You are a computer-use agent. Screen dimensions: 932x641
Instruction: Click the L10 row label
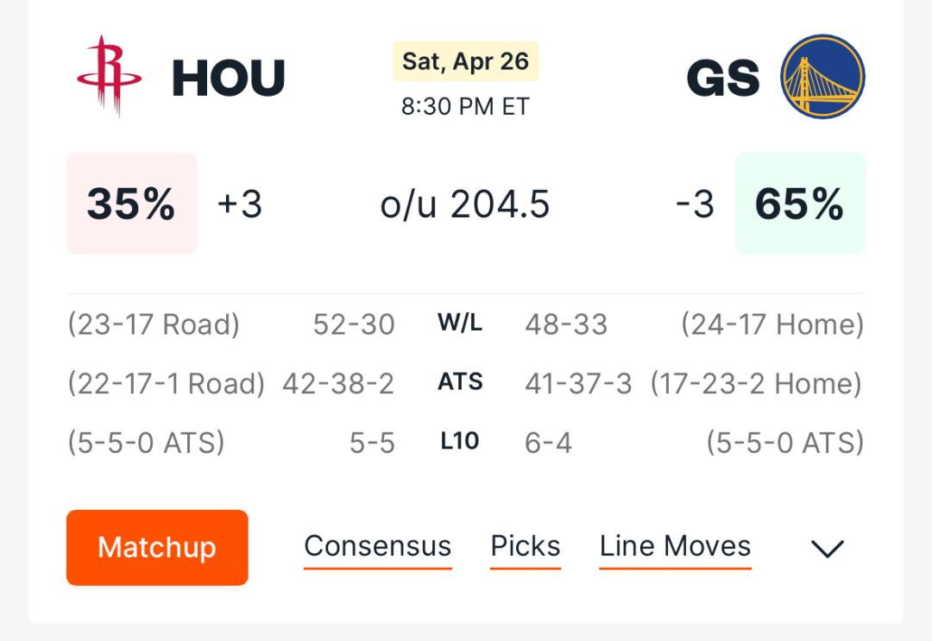coord(460,441)
